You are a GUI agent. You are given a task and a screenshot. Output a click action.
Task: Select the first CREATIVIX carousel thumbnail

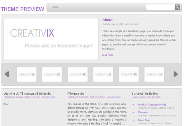26,74
